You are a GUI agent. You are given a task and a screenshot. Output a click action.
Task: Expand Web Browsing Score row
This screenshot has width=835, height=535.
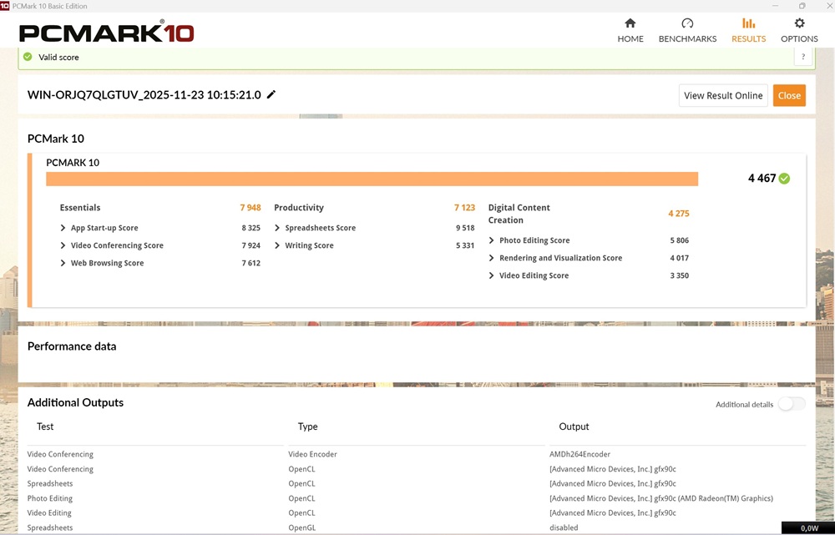click(63, 263)
